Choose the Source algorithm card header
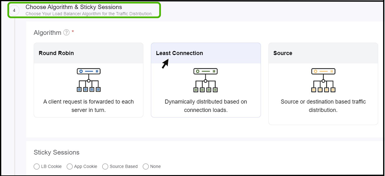 point(323,53)
